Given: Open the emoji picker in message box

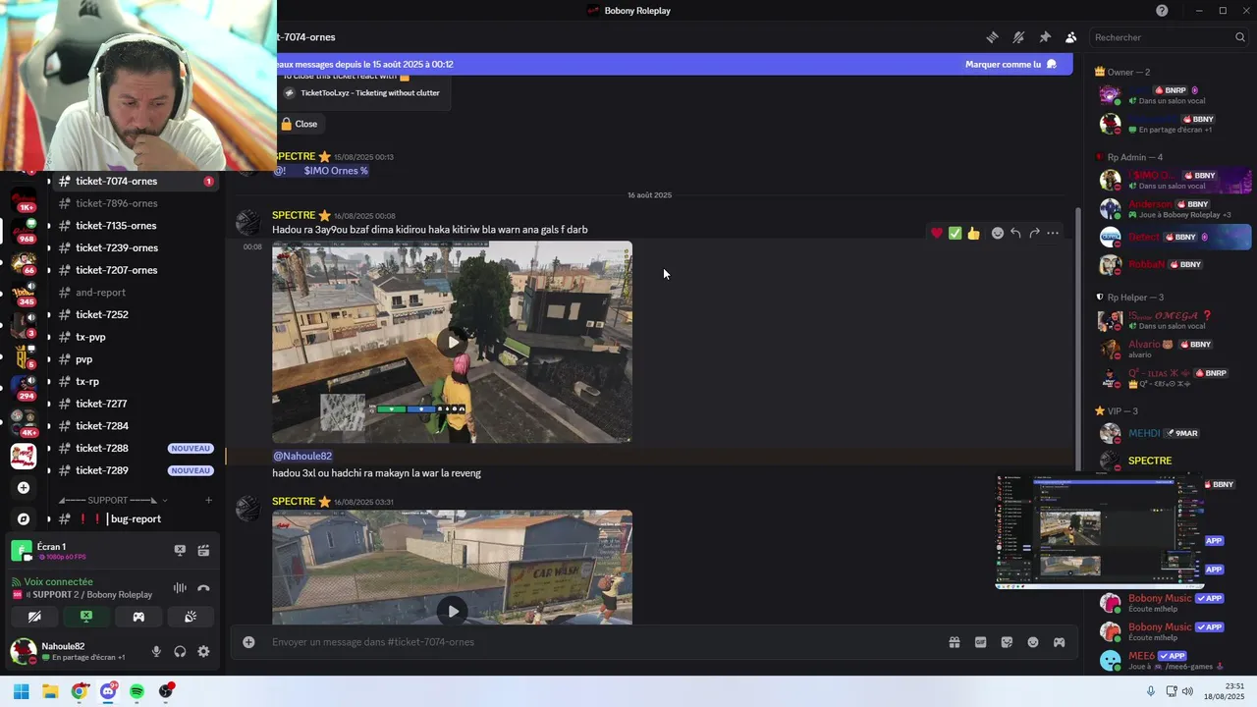Looking at the screenshot, I should (x=1033, y=642).
